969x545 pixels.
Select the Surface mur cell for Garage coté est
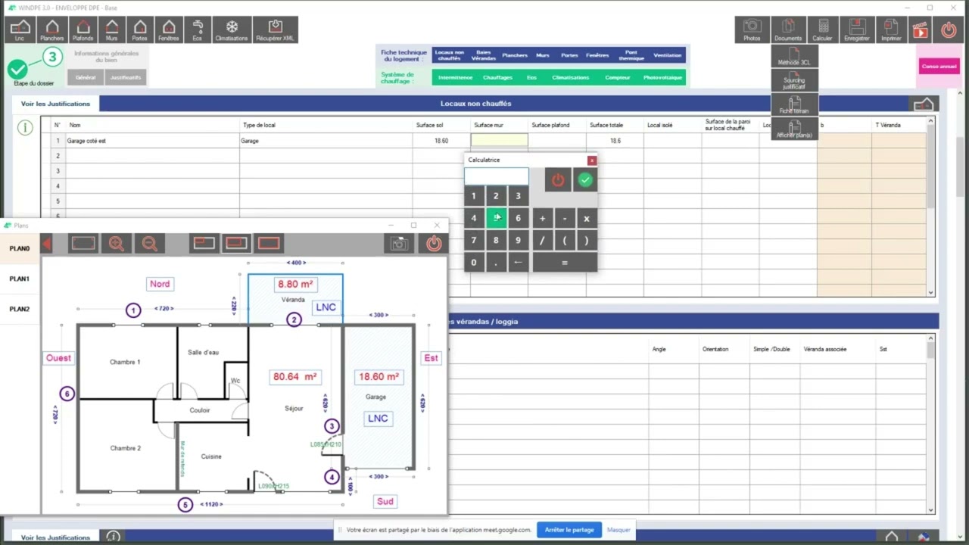click(500, 141)
